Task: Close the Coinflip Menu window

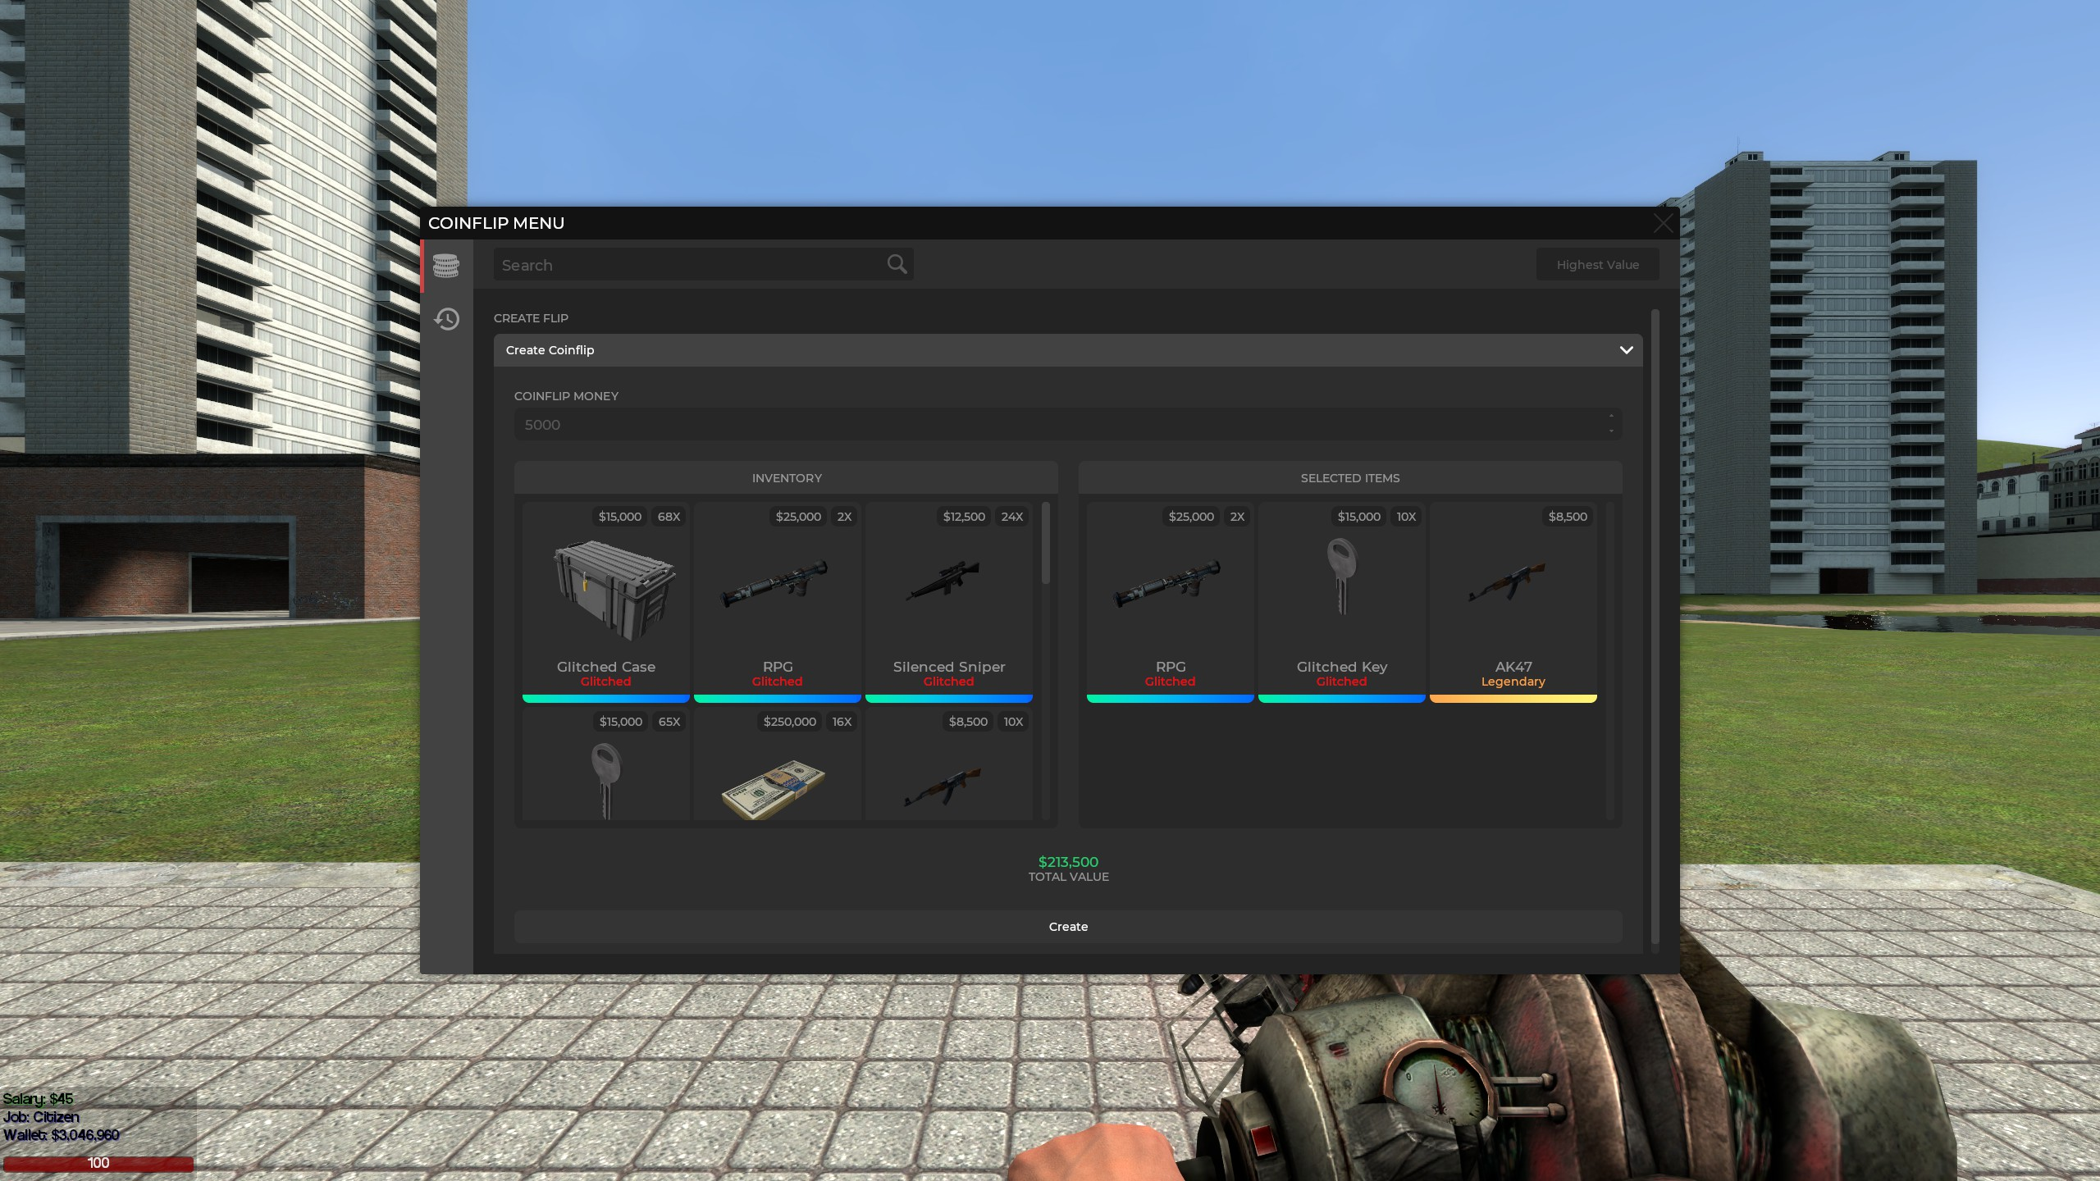Action: click(1663, 223)
